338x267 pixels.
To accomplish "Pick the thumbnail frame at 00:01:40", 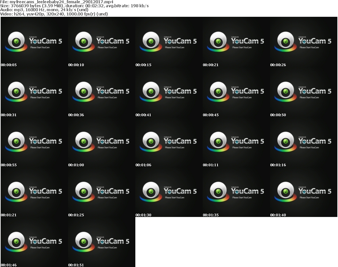I will [304, 192].
